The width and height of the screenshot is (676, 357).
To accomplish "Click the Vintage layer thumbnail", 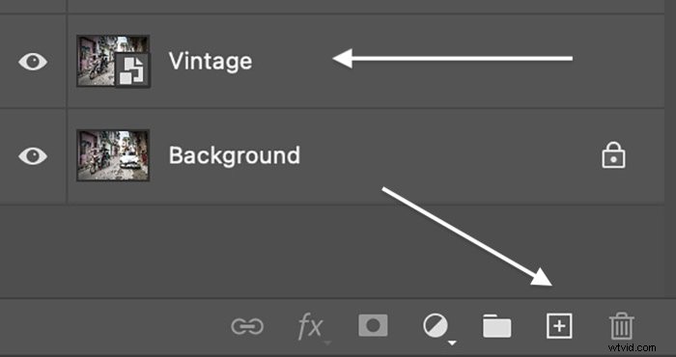I will tap(113, 61).
